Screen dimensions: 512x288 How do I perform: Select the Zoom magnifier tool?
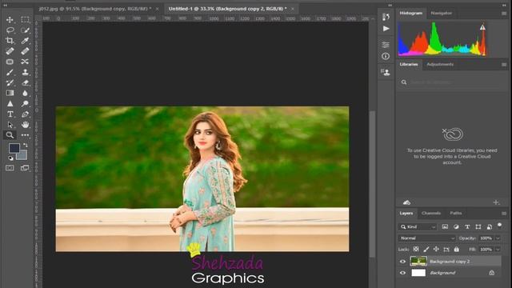(10, 135)
